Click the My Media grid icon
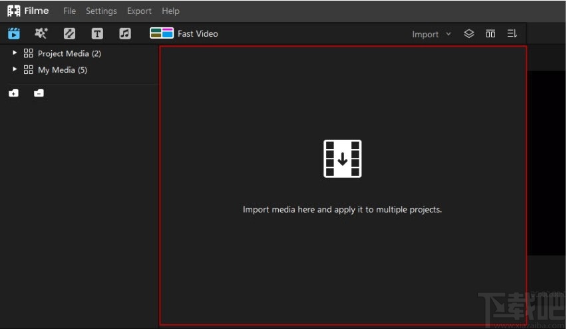This screenshot has height=329, width=567. 28,69
